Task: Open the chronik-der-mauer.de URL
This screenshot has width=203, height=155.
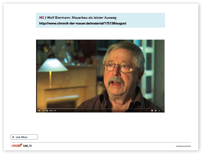Action: (x=83, y=23)
